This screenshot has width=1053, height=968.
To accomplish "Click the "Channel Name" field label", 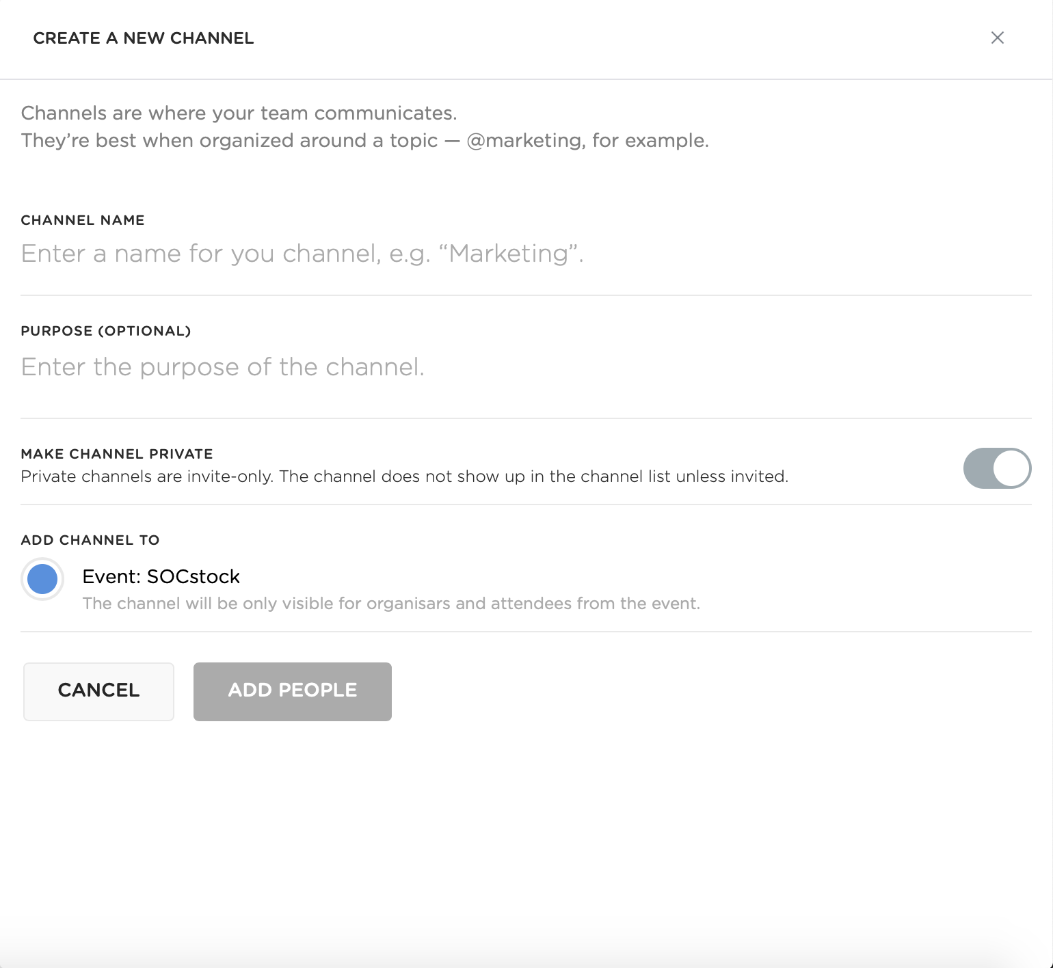I will pos(82,220).
